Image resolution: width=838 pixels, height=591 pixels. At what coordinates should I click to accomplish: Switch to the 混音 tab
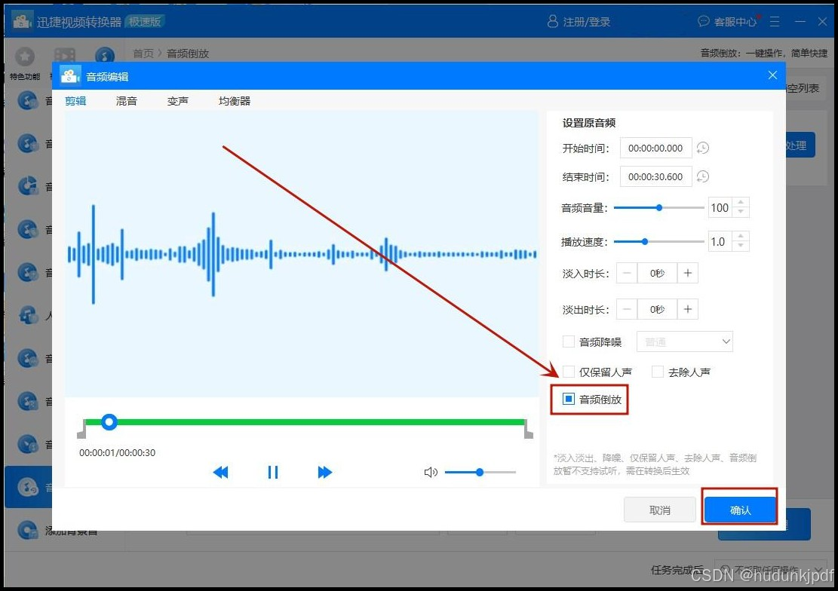click(x=125, y=100)
